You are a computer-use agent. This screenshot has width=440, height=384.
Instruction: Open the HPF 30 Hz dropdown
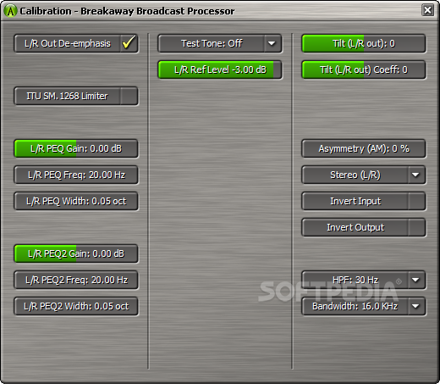tap(416, 280)
